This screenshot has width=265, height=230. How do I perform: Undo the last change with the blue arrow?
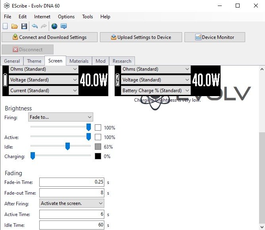35,26
